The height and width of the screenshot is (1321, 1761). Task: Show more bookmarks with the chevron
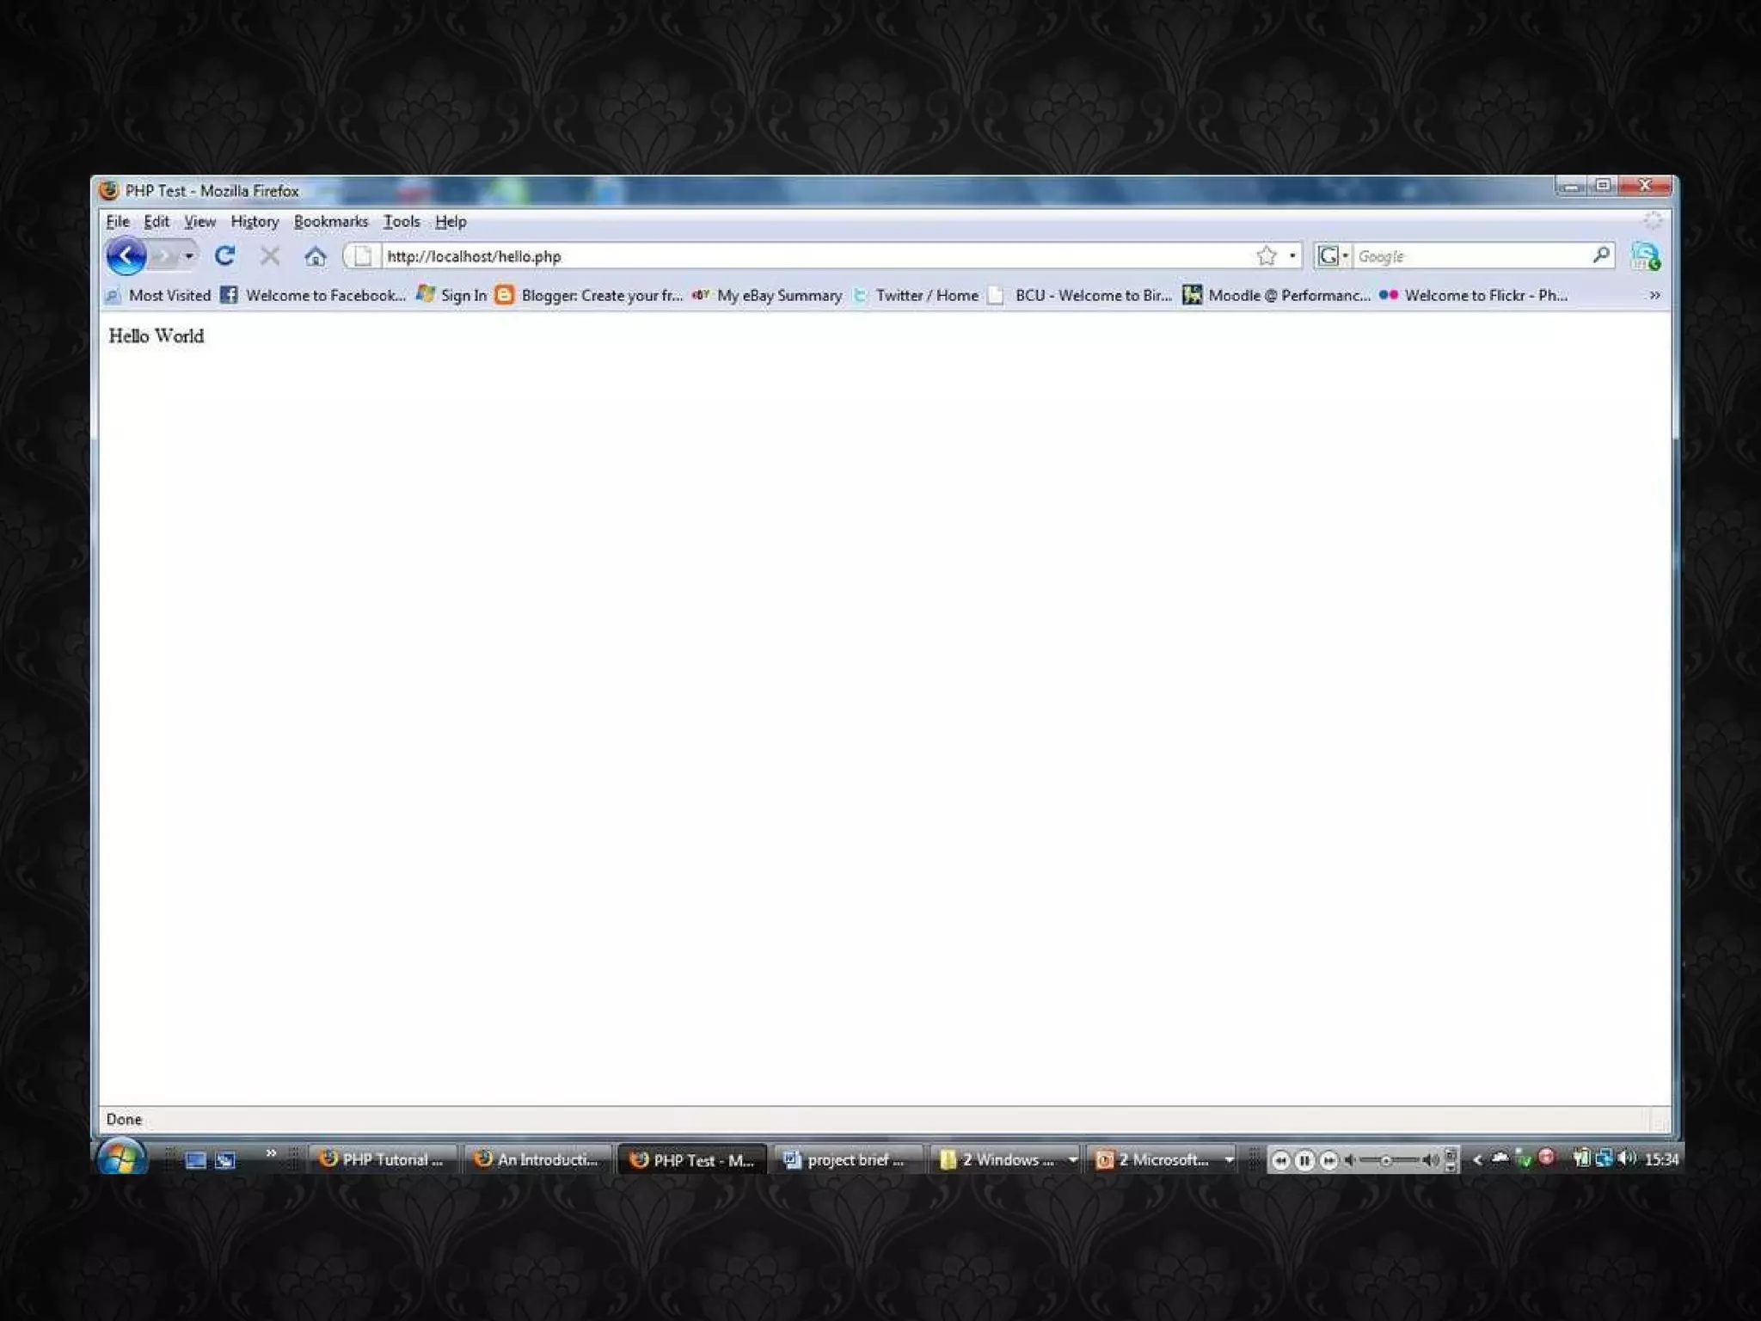[x=1654, y=296]
